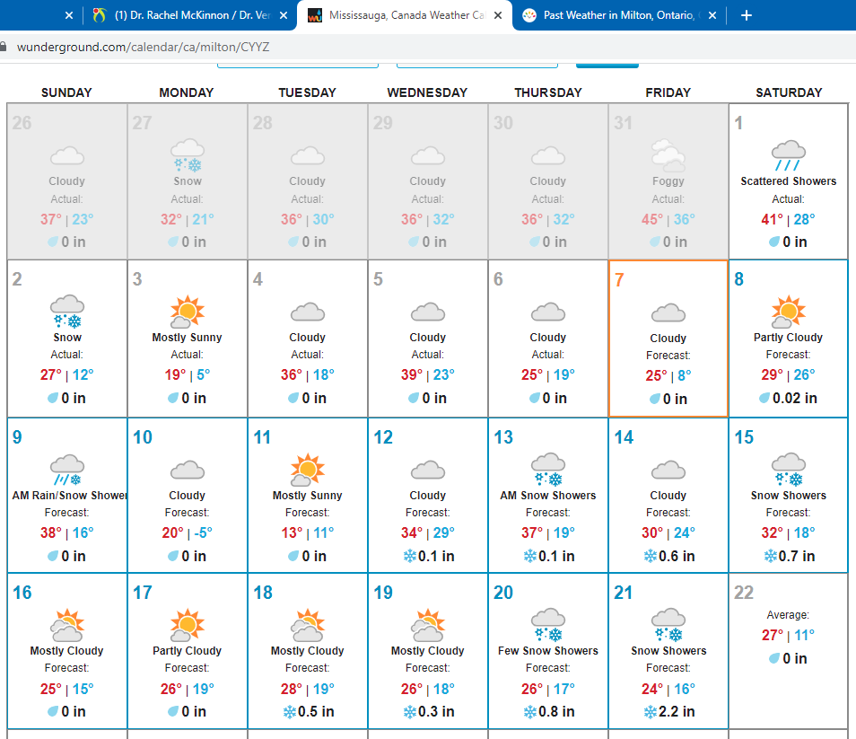Click the Cloudy icon on highlighted day 7
Viewport: 856px width, 739px height.
[668, 313]
